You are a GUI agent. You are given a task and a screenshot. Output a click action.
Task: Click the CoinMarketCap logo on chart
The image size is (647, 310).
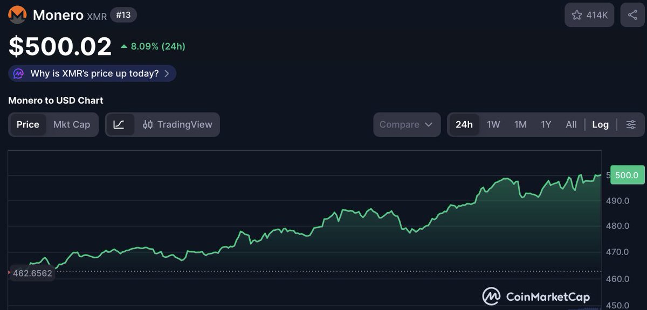coord(535,296)
